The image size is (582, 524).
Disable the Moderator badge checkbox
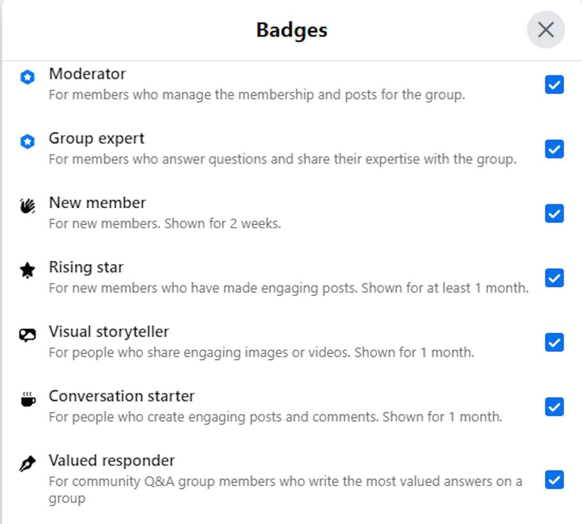click(x=554, y=85)
